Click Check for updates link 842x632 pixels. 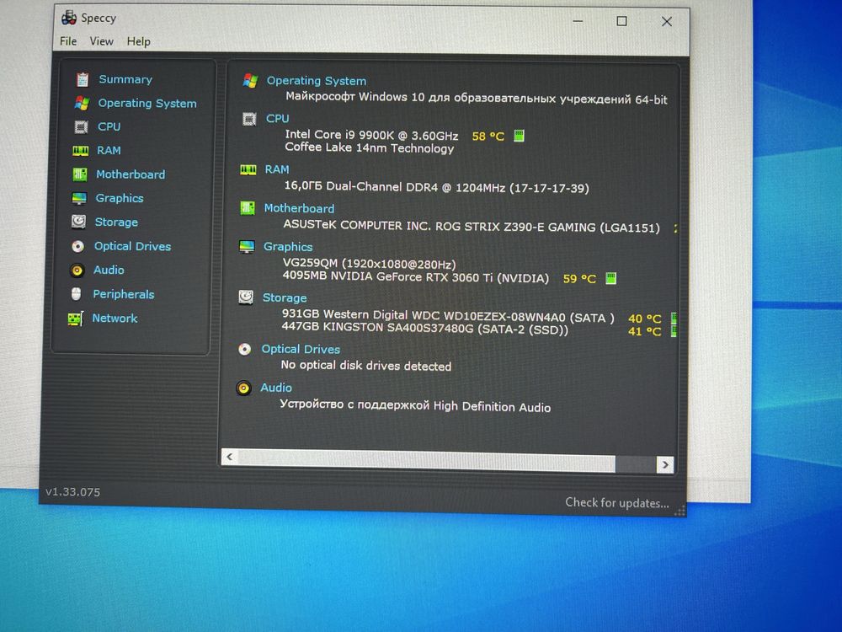point(617,503)
